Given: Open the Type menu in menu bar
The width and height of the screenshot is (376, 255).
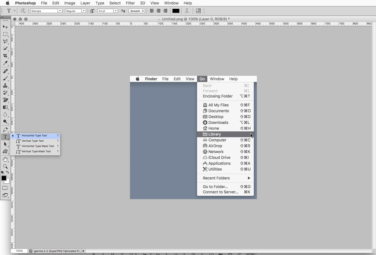Looking at the screenshot, I should coord(100,3).
